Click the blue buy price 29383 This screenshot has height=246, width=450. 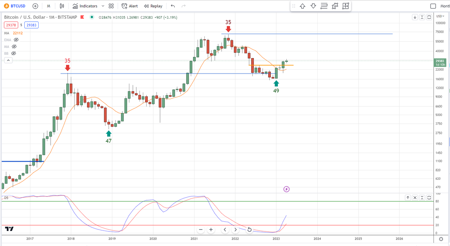tap(32, 25)
